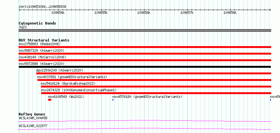Select the red bar under nsv5887329
Screen dimensions: 280x133
point(145,54)
